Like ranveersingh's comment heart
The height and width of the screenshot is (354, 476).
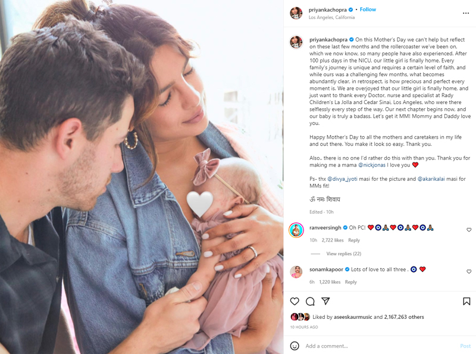(x=469, y=230)
